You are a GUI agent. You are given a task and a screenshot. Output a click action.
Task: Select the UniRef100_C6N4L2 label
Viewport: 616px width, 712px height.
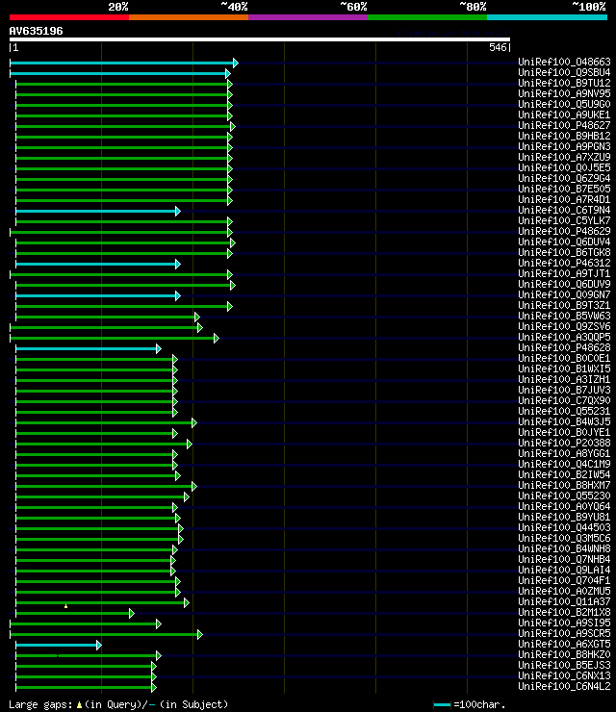tap(564, 686)
